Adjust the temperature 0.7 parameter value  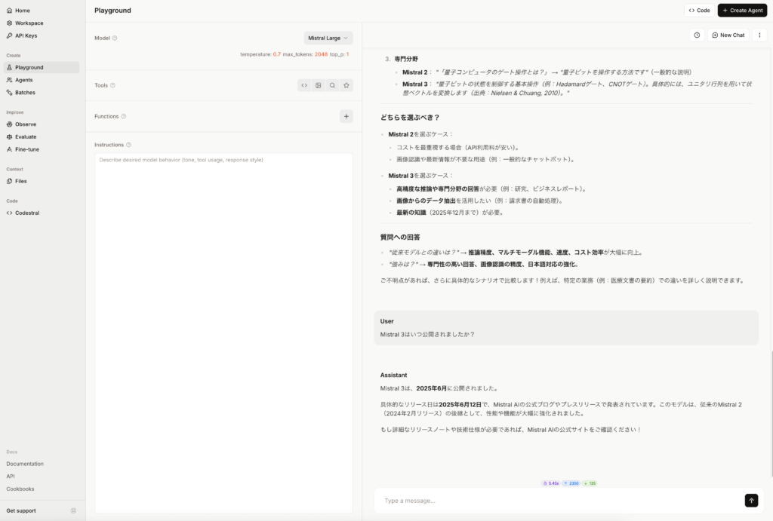pyautogui.click(x=276, y=54)
